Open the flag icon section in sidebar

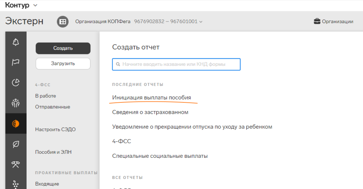pos(16,62)
